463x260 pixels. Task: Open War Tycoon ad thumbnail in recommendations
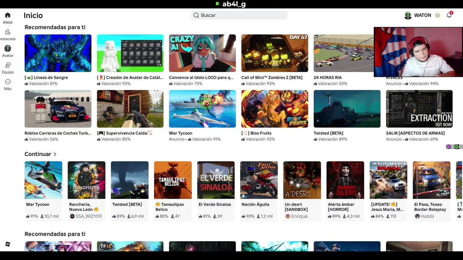202,109
